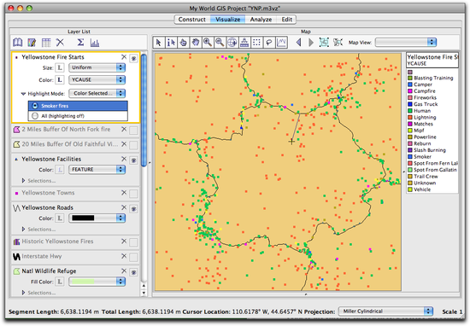Open the Projection Miller Cylindrical dropdown

[385, 311]
